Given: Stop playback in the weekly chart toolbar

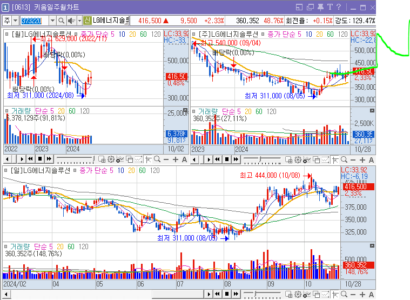Looking at the screenshot, I should [227, 159].
